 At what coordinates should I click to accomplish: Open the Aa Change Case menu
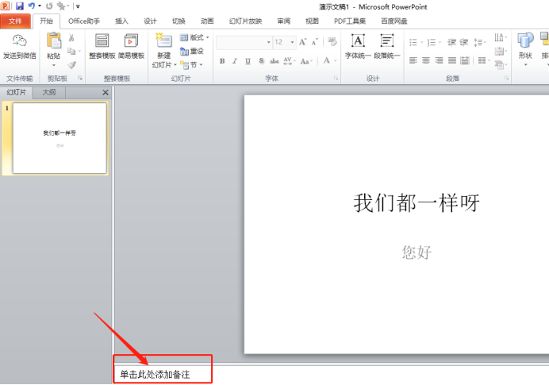(x=306, y=61)
